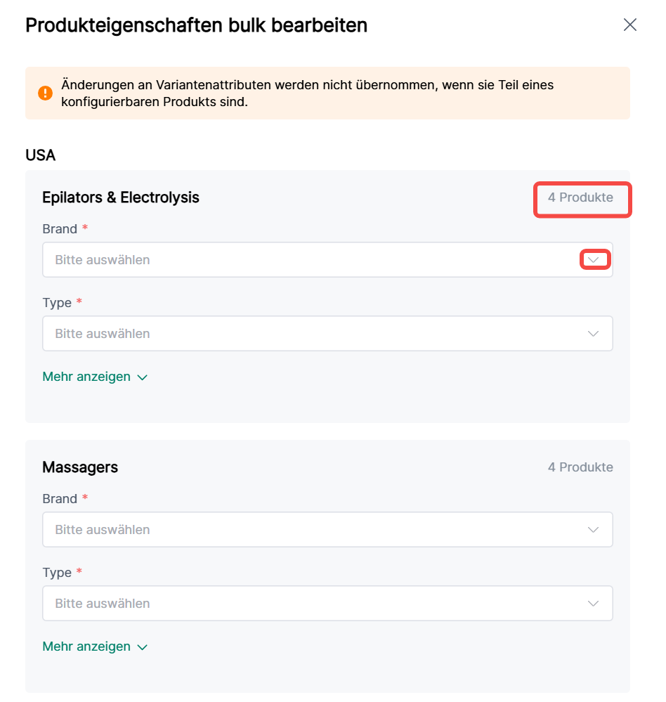Click the Epilators Brand dropdown chevron
Viewport: 666px width, 702px height.
pyautogui.click(x=594, y=260)
